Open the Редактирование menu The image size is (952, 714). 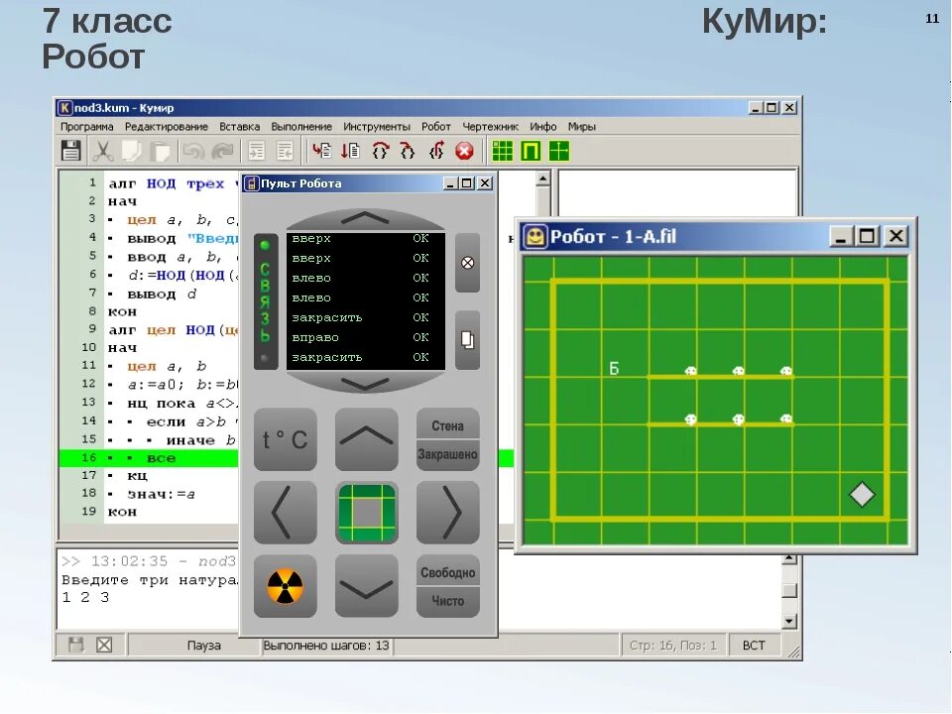coord(167,126)
